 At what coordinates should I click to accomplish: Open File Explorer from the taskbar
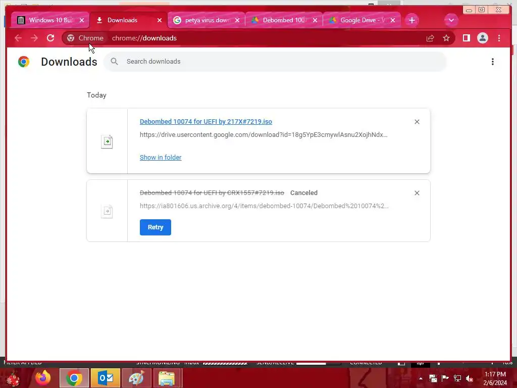[167, 378]
